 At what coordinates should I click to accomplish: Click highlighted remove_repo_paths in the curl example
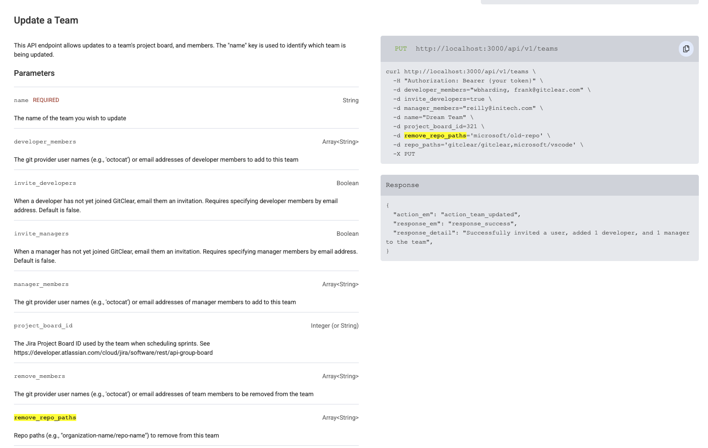(x=435, y=136)
